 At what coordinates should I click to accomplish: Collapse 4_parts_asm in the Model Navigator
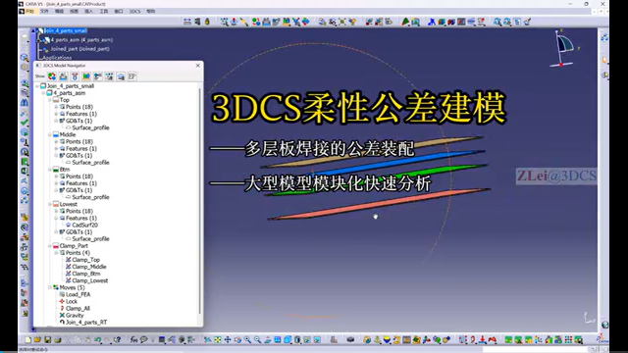[x=43, y=93]
